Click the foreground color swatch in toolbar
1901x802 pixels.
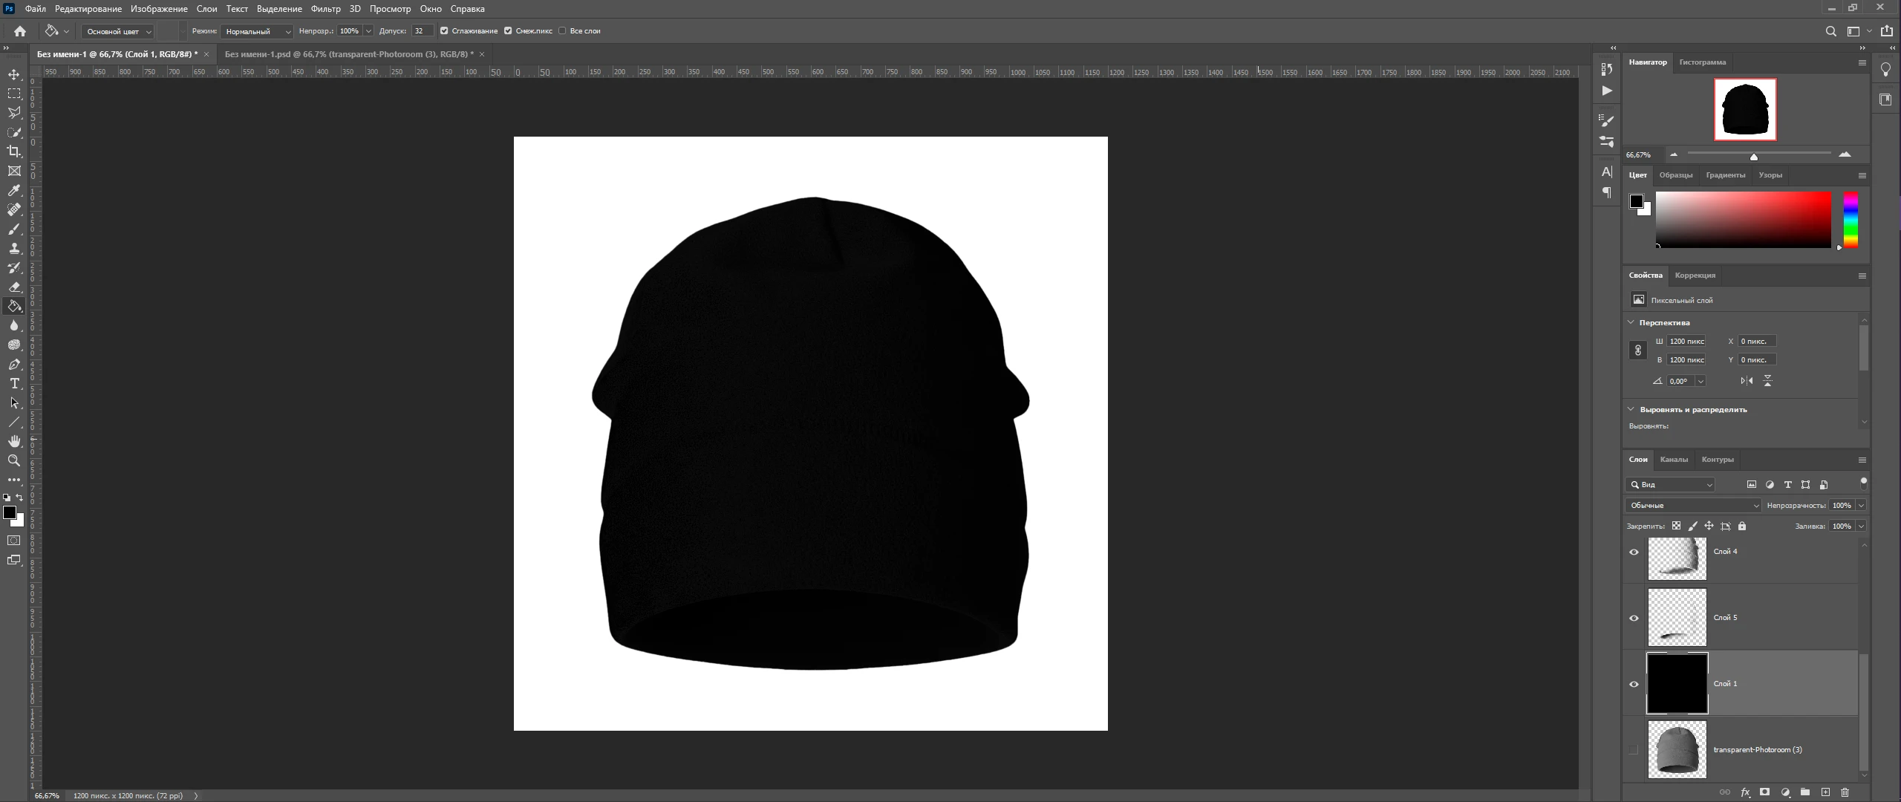point(10,512)
